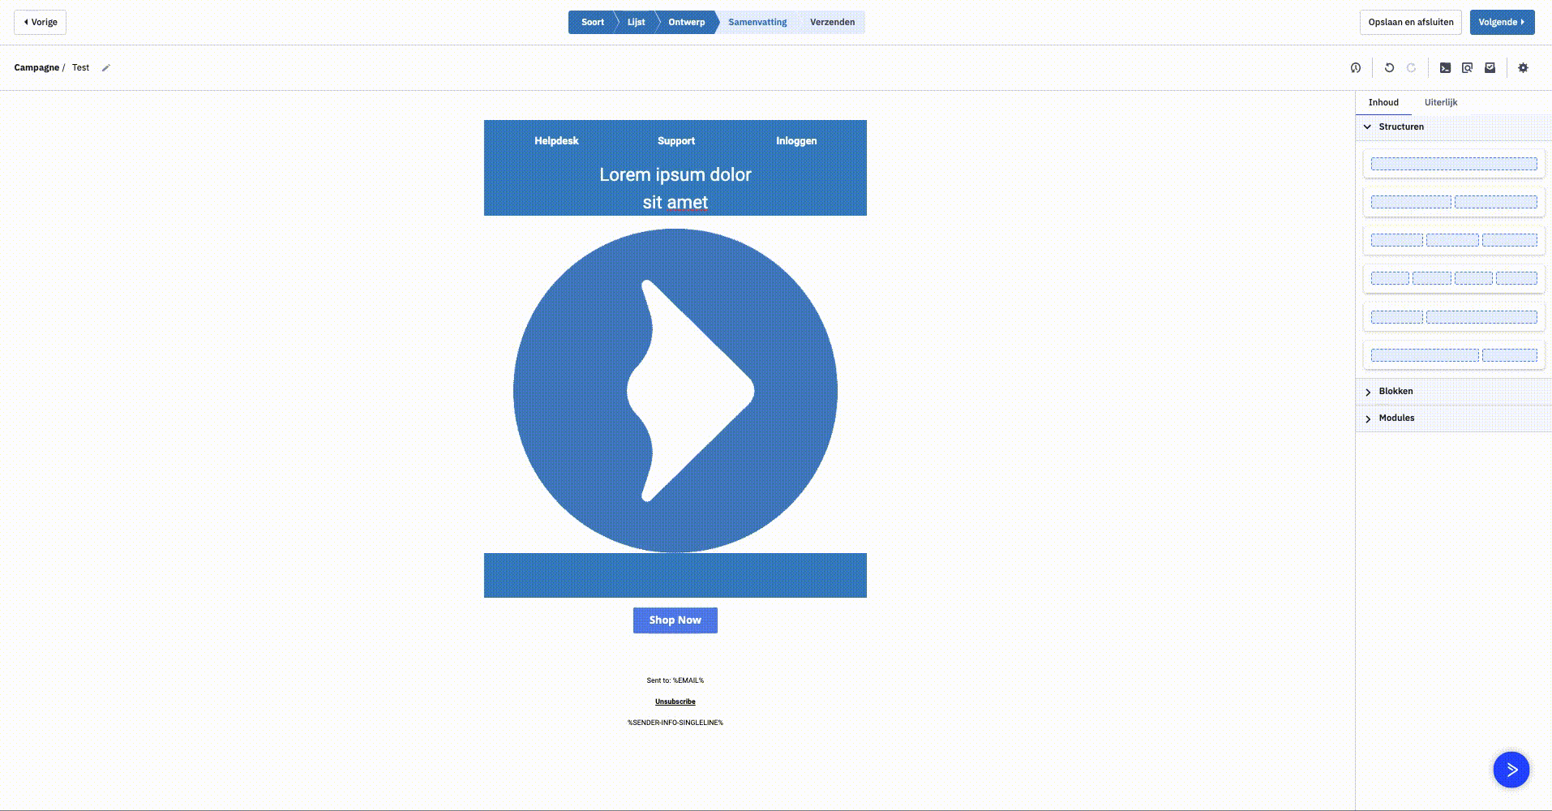The image size is (1552, 811).
Task: Open the version history clock icon
Action: tap(1356, 68)
